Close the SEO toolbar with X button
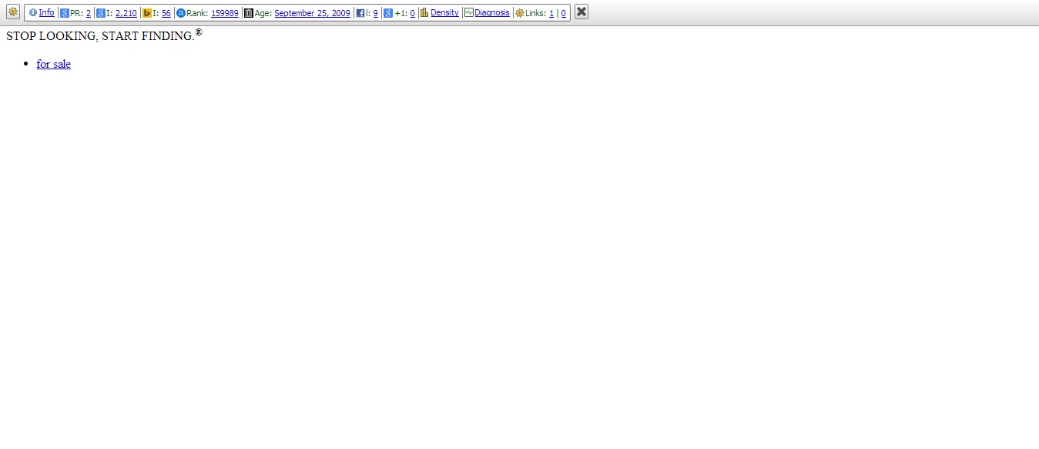 click(x=582, y=12)
